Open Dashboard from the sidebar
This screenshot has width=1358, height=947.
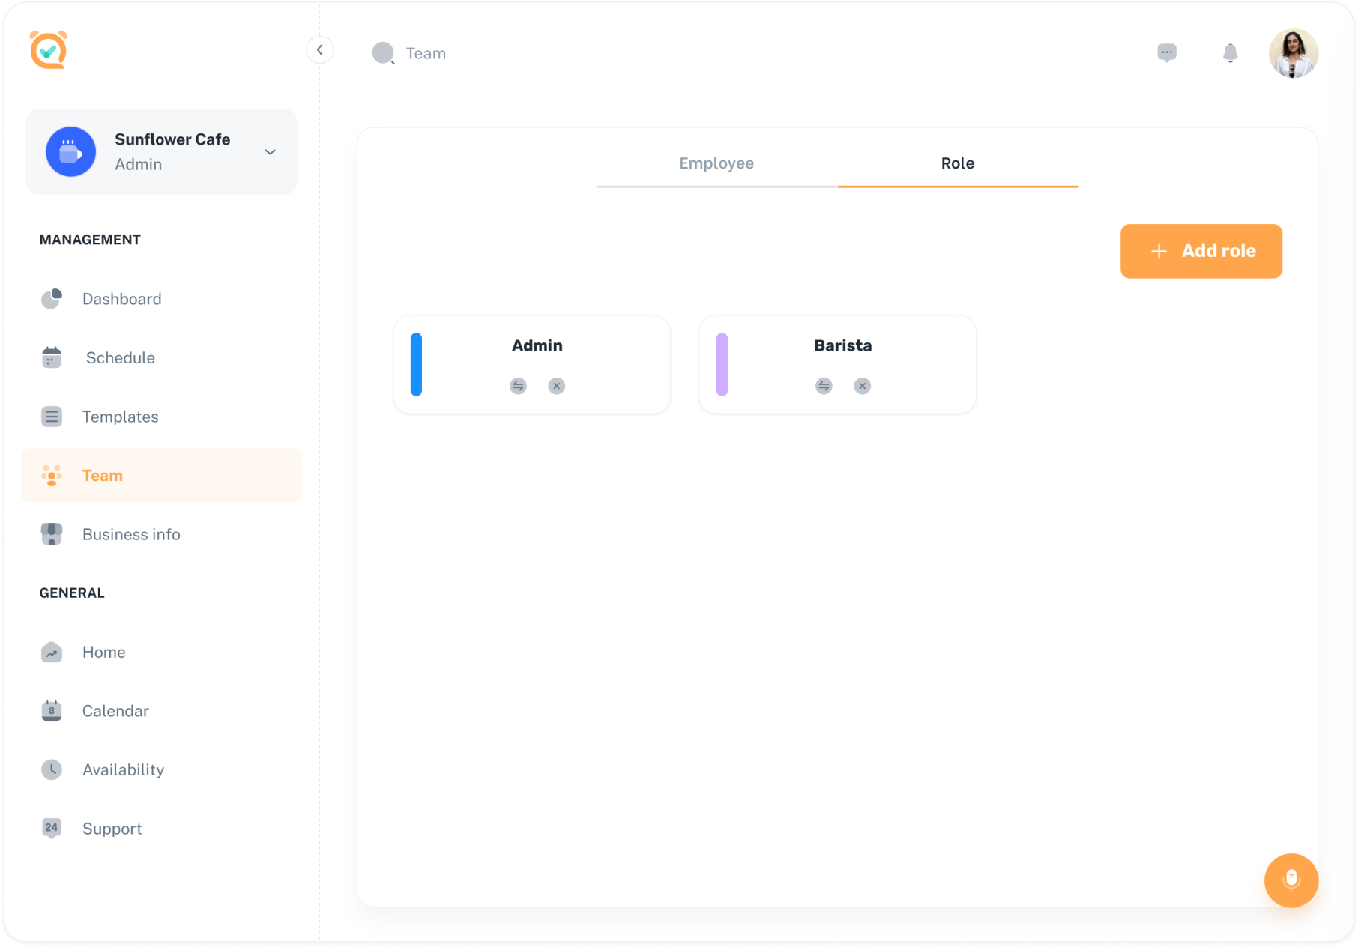tap(121, 299)
